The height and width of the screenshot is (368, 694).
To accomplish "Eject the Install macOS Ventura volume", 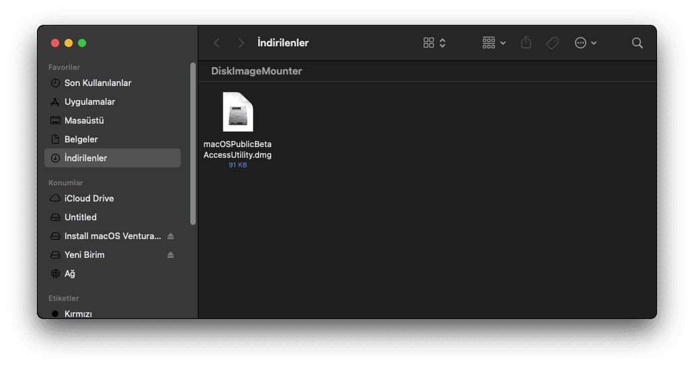I will coord(170,236).
